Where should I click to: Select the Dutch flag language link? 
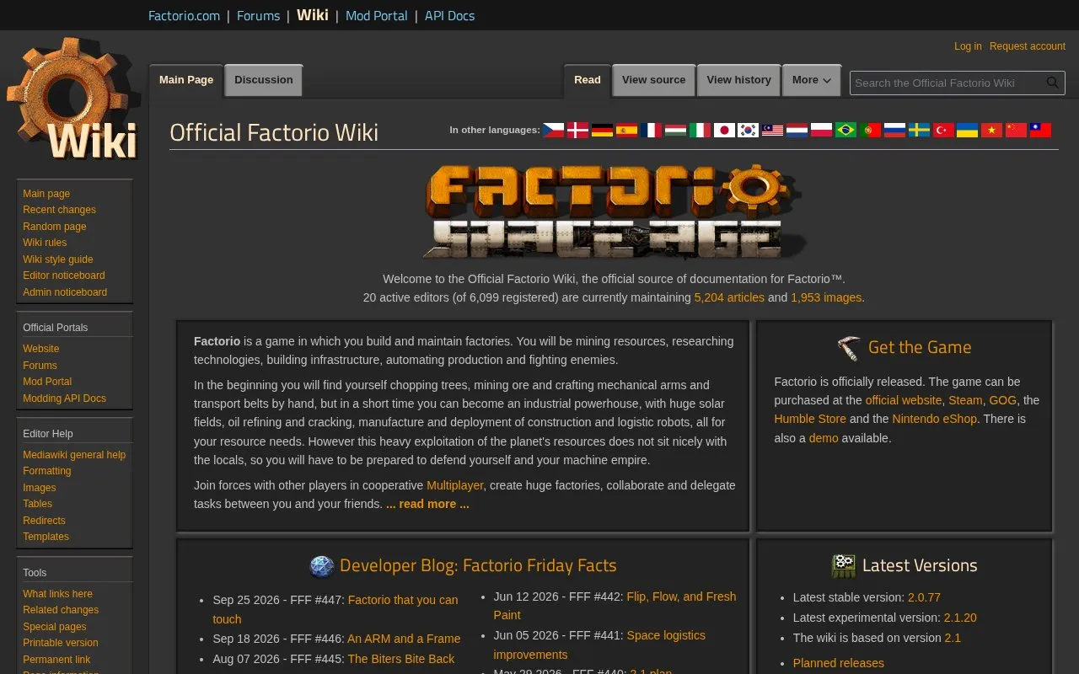[797, 130]
